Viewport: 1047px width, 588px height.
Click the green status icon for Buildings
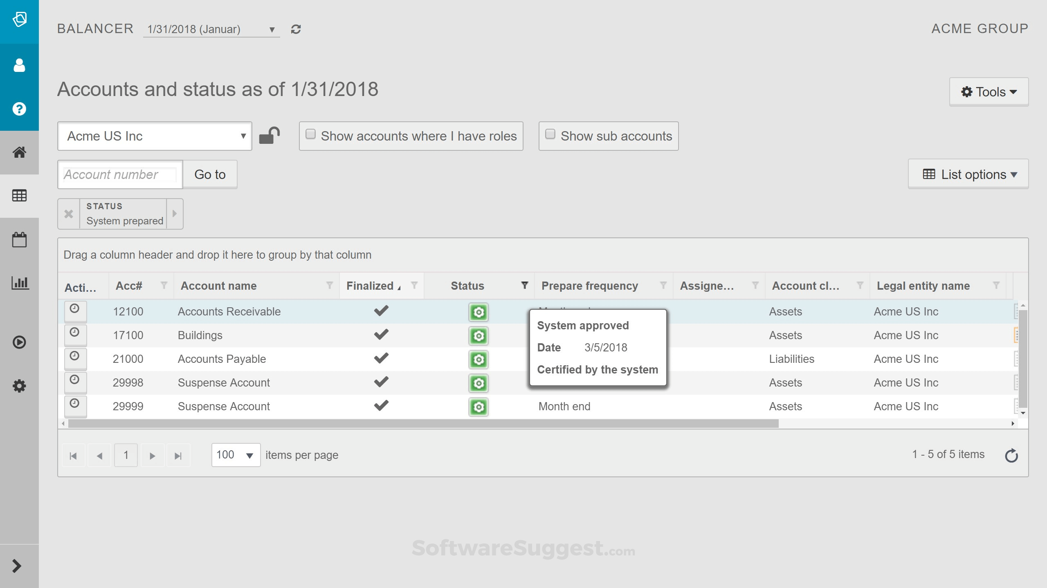pos(478,336)
